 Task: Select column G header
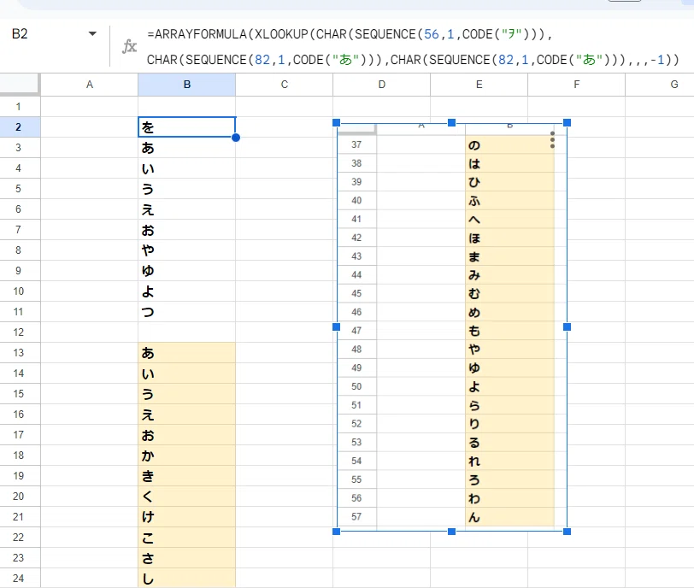click(660, 85)
